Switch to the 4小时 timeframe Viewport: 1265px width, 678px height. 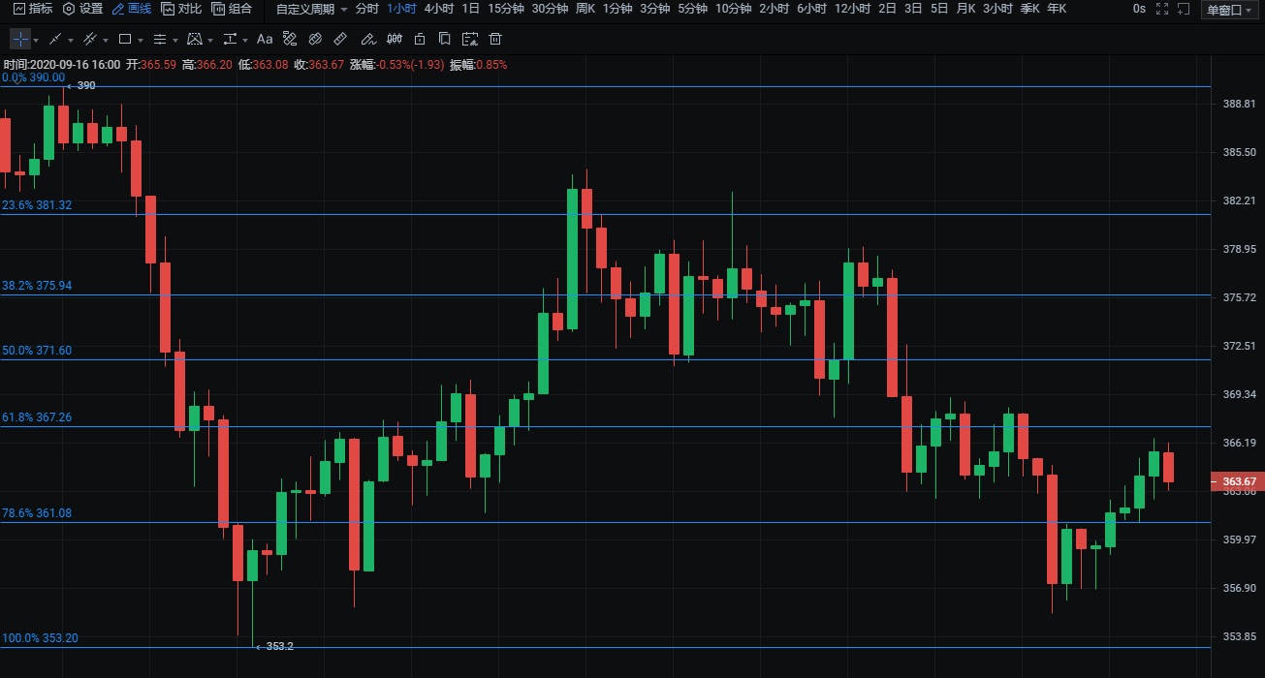438,9
